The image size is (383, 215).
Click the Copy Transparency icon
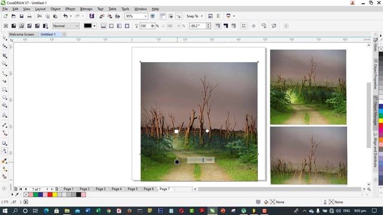point(264,26)
